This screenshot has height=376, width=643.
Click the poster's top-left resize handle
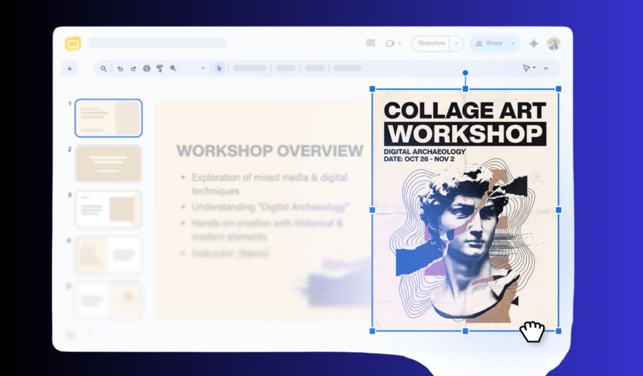click(372, 89)
